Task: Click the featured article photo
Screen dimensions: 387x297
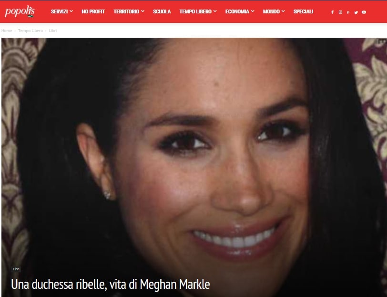Action: click(x=194, y=153)
